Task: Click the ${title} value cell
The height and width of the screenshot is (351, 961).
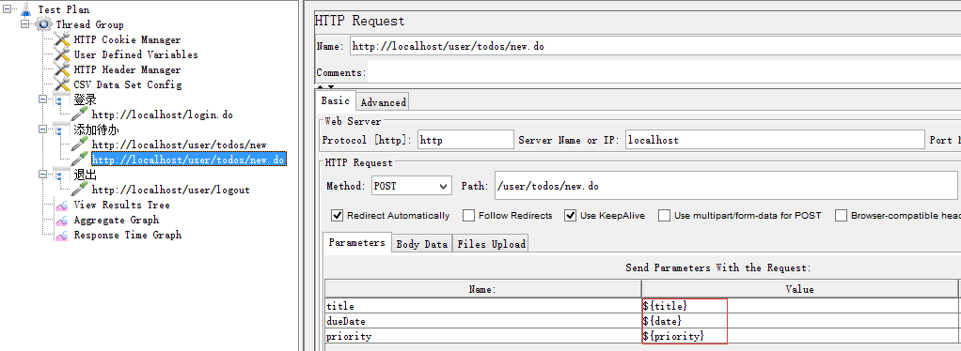Action: tap(800, 306)
